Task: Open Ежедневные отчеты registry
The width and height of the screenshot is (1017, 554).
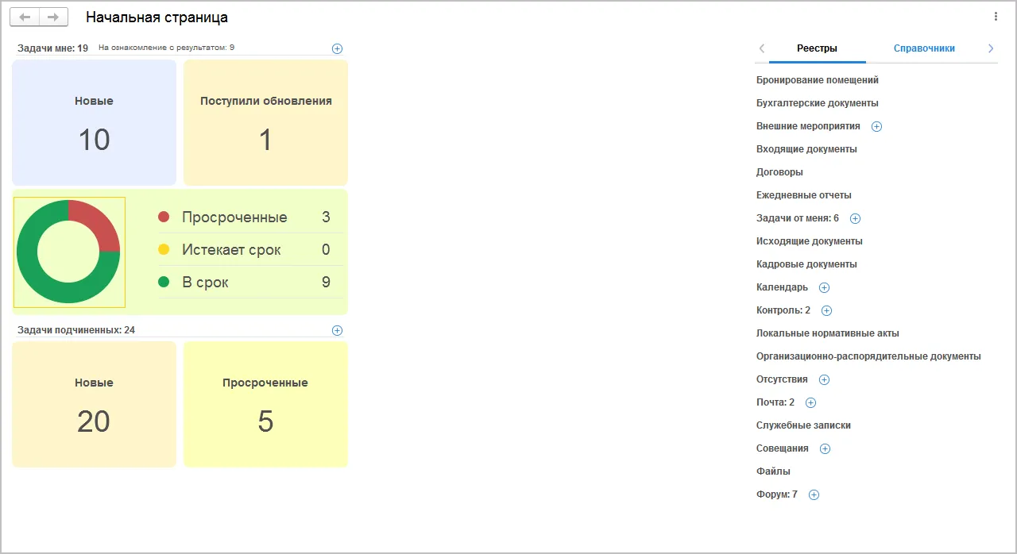Action: tap(804, 195)
